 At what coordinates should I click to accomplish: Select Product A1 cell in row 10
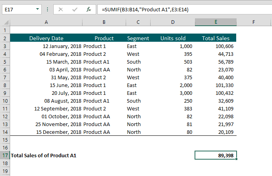(x=104, y=101)
